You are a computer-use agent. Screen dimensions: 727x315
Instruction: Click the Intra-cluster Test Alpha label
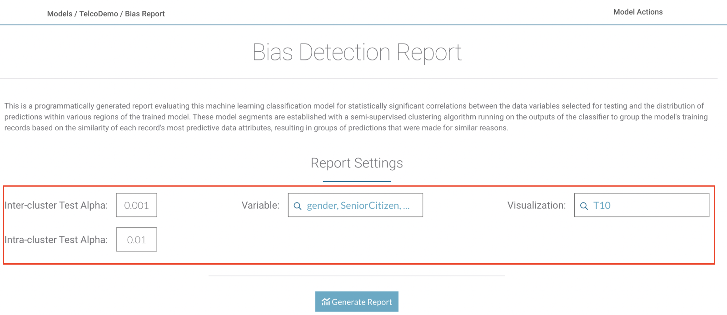(x=56, y=240)
